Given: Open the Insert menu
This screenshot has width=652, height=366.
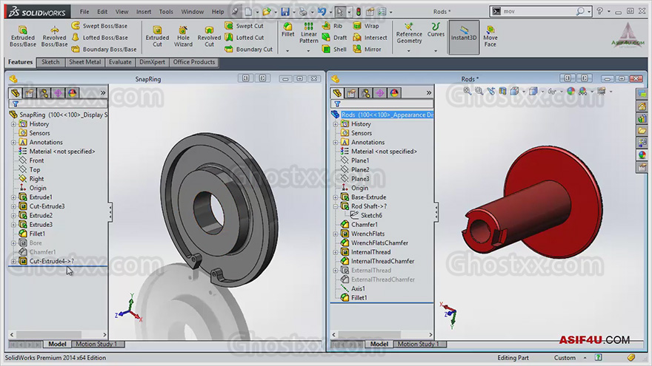Looking at the screenshot, I should click(x=144, y=12).
